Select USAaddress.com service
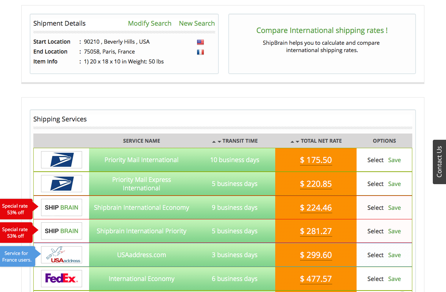 point(375,255)
